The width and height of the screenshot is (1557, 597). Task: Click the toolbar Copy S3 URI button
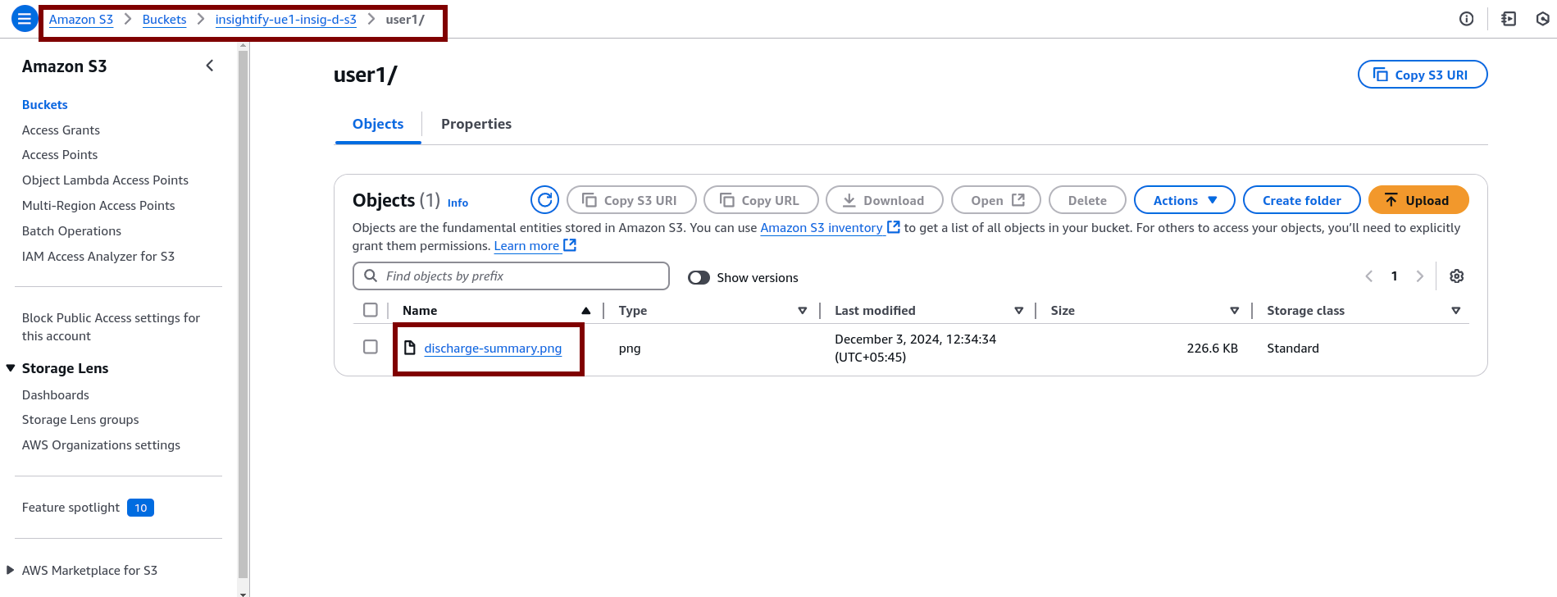pyautogui.click(x=631, y=200)
